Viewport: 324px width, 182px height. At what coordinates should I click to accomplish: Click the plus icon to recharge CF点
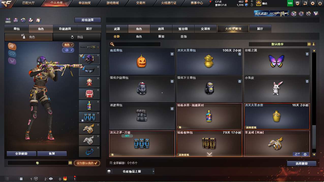click(x=252, y=1)
